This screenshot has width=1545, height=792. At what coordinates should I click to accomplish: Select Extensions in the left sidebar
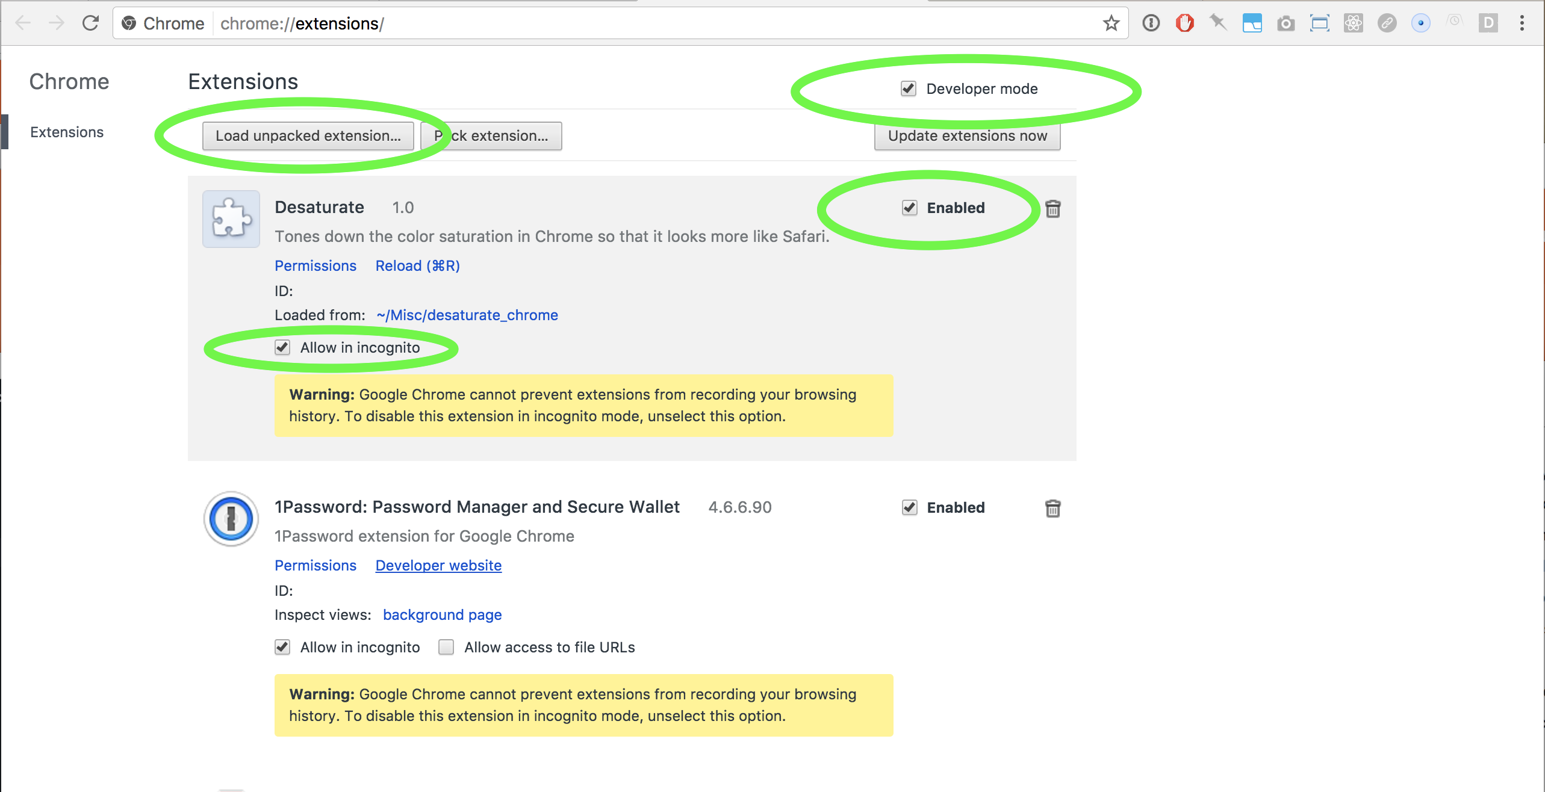point(67,132)
